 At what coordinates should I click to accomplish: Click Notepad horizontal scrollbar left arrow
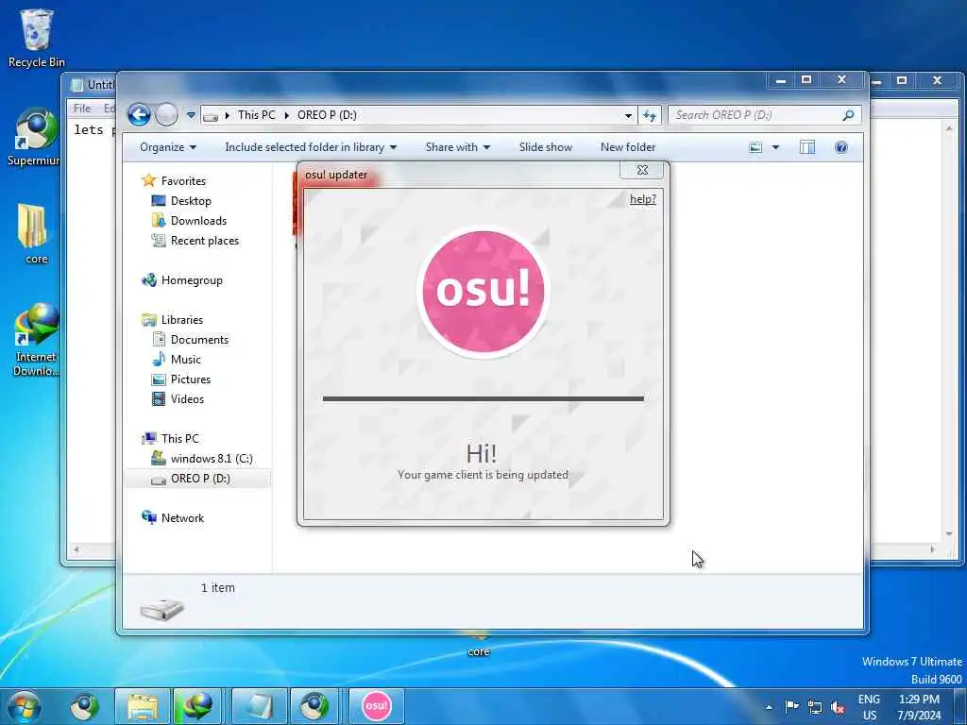[x=76, y=548]
